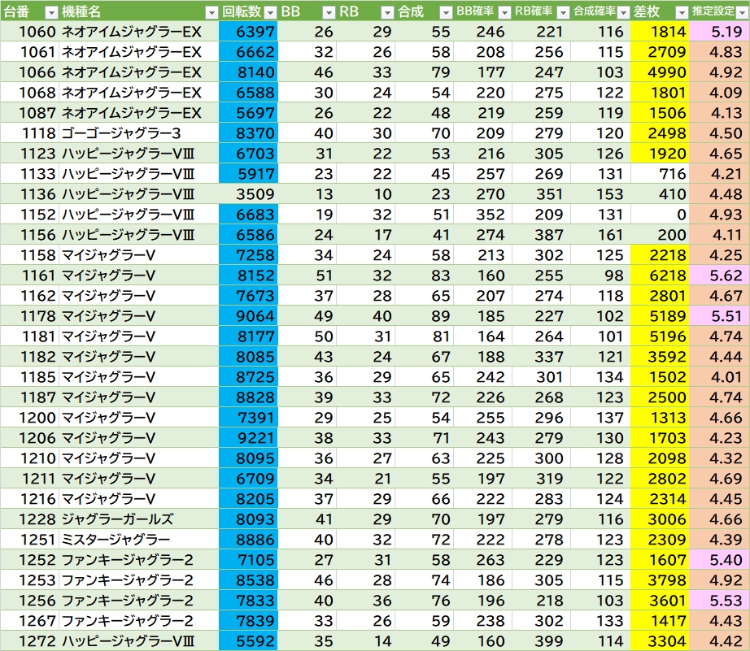Expand the 回転数 filter arrow

269,12
